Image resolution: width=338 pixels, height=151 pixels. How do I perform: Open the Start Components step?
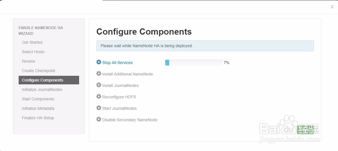coord(38,99)
